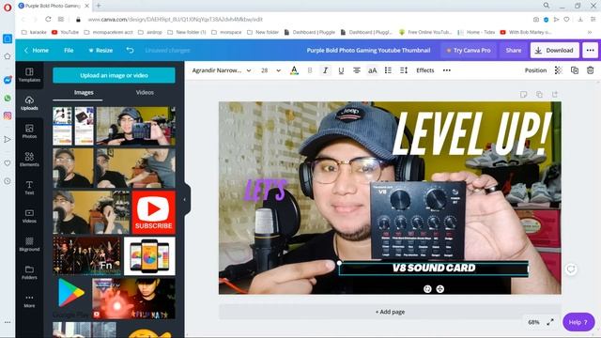Open a new browser tab
The height and width of the screenshot is (338, 601).
point(99,6)
